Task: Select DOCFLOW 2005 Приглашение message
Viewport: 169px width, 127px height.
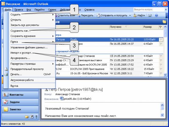Action: (x=107, y=69)
